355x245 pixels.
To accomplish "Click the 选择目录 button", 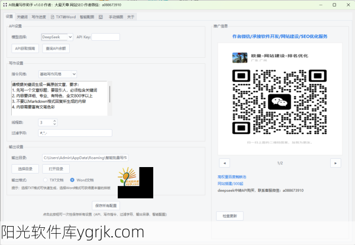I will tap(25, 169).
